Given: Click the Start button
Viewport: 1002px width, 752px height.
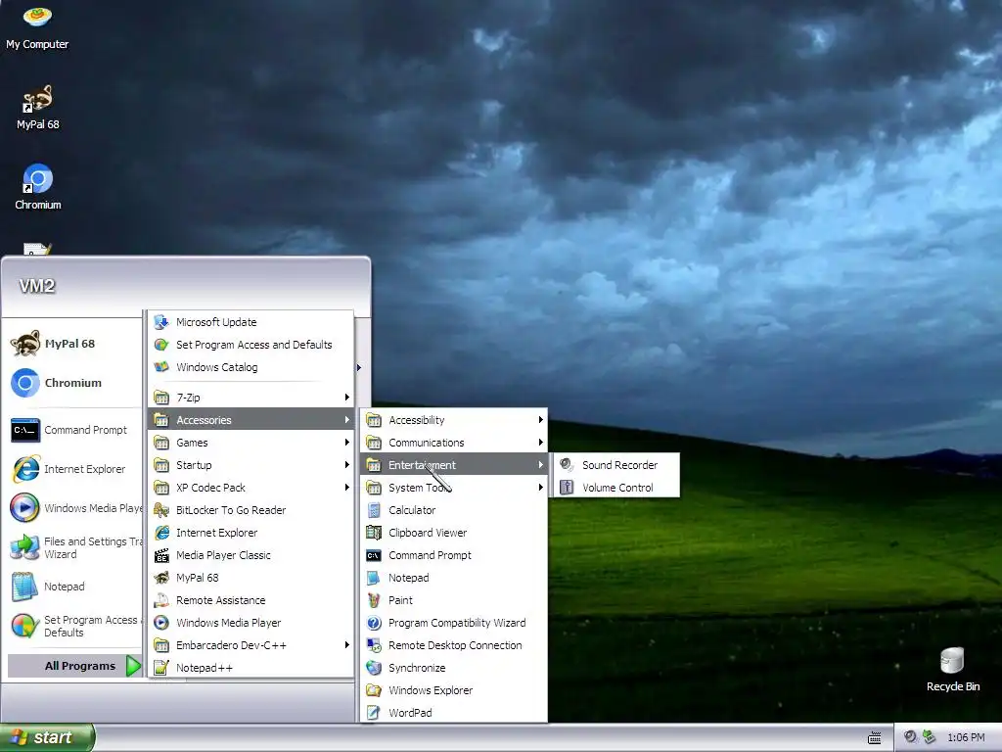Looking at the screenshot, I should tap(47, 737).
